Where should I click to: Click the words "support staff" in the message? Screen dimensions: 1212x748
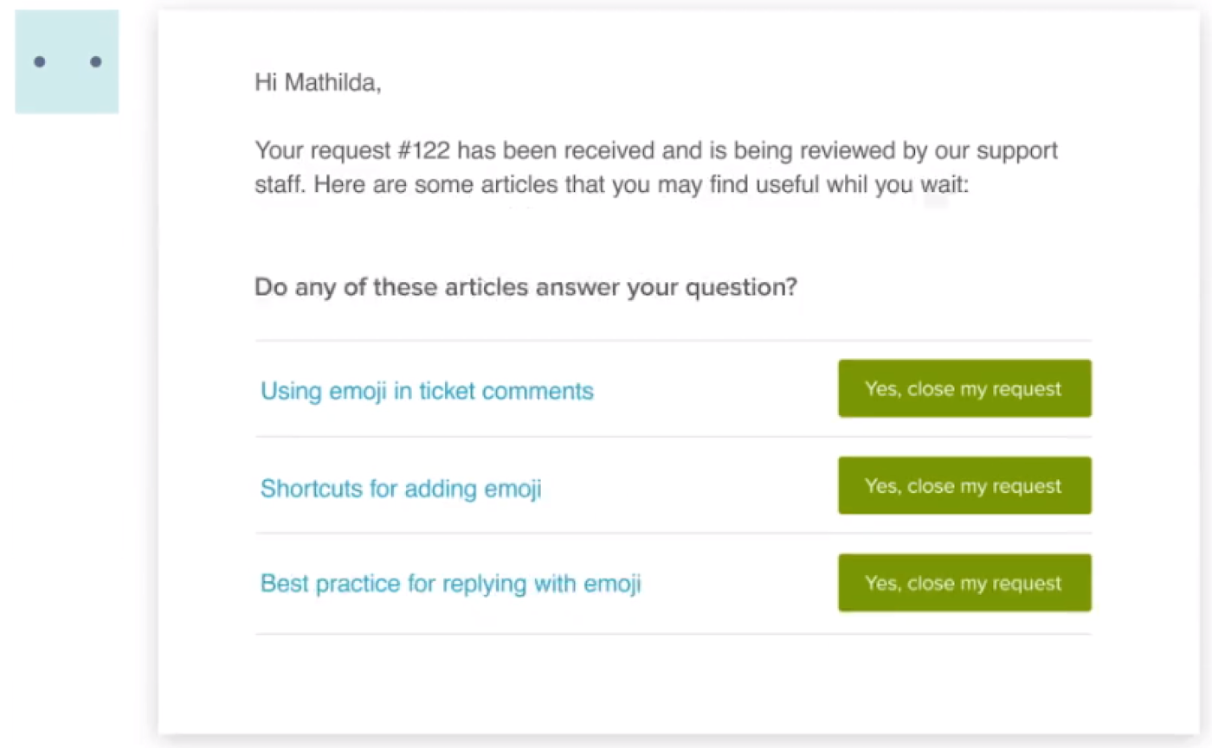click(x=1016, y=152)
